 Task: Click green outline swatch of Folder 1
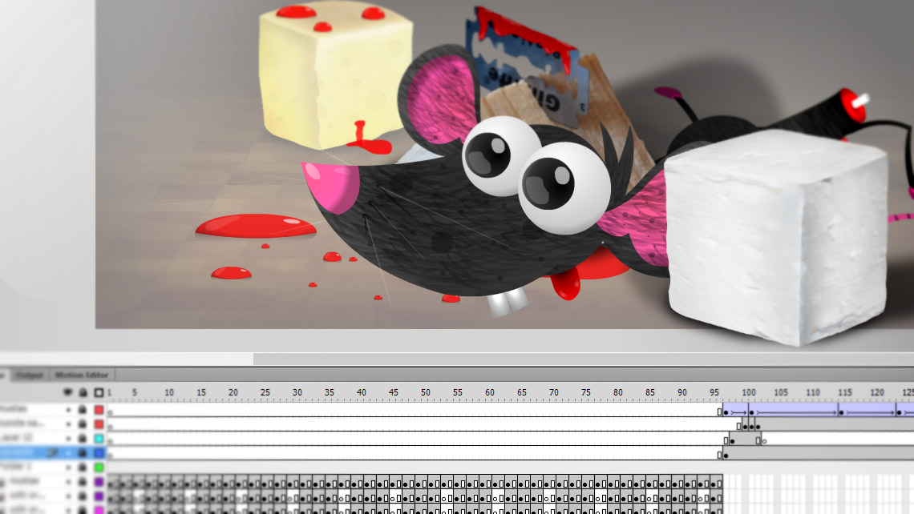pyautogui.click(x=99, y=467)
